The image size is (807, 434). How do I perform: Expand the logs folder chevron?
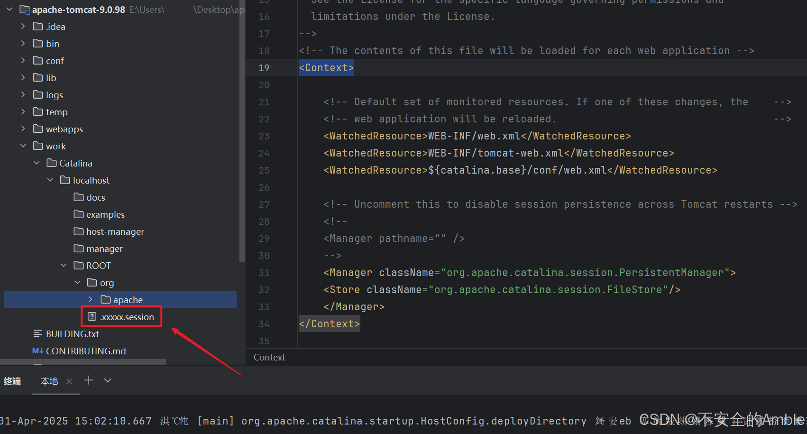coord(23,94)
